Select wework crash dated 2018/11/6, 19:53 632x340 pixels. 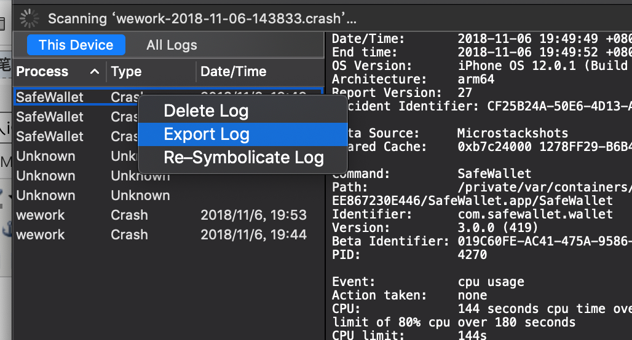pyautogui.click(x=168, y=215)
